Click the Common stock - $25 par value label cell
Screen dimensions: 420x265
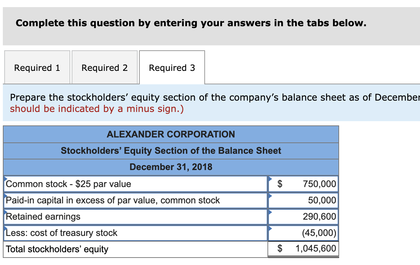click(106, 184)
